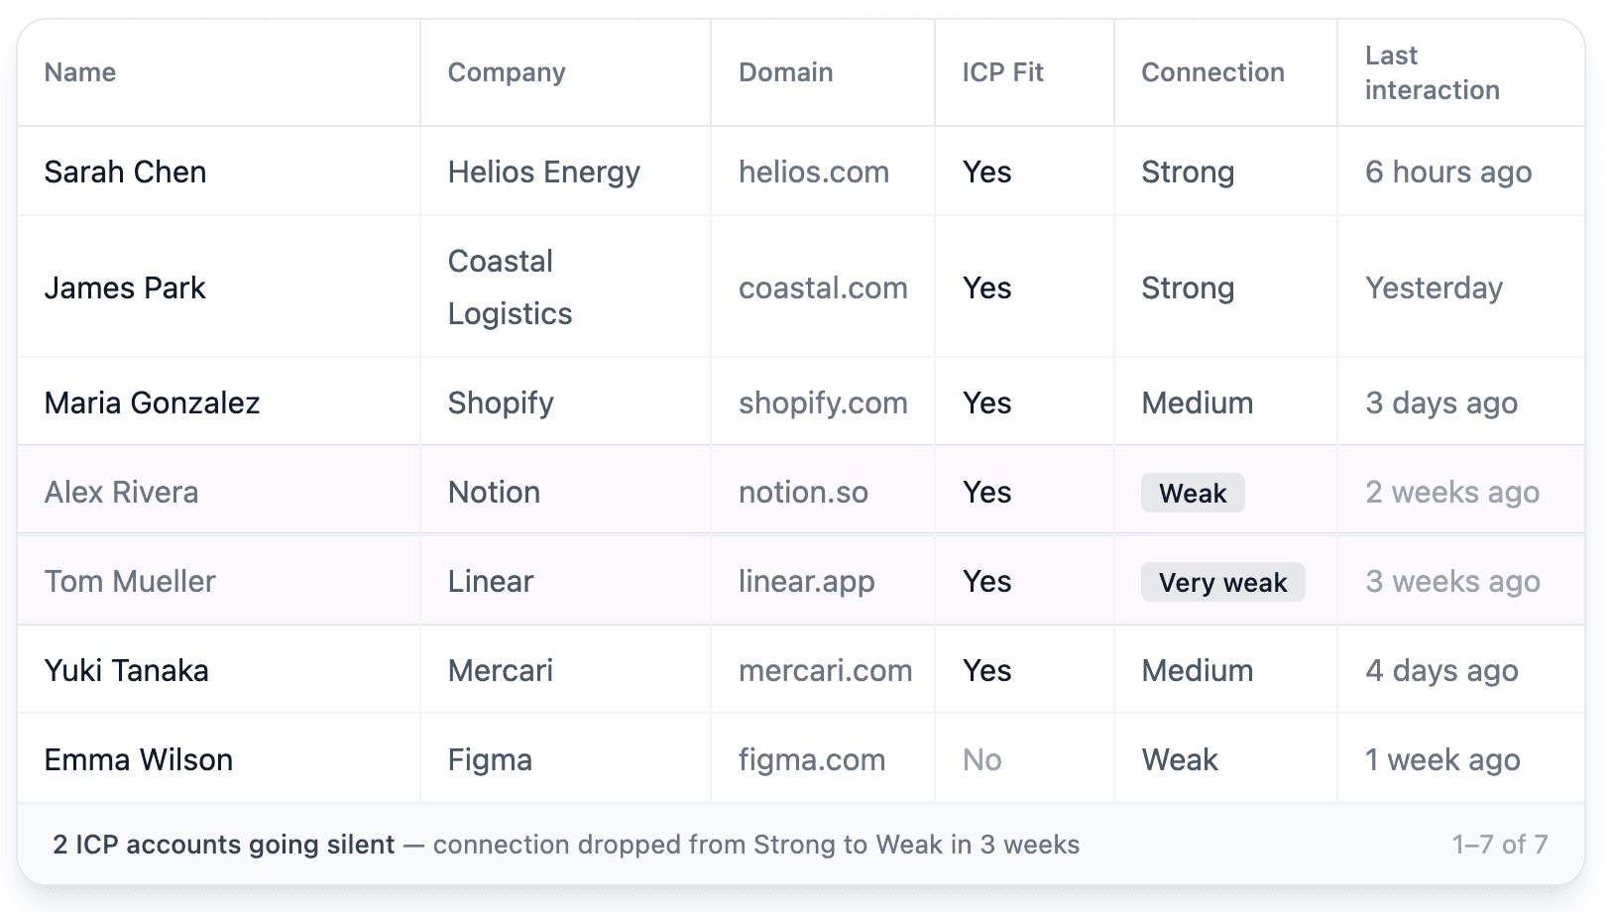Open Sarah Chen's contact row
The image size is (1612, 912).
(126, 171)
